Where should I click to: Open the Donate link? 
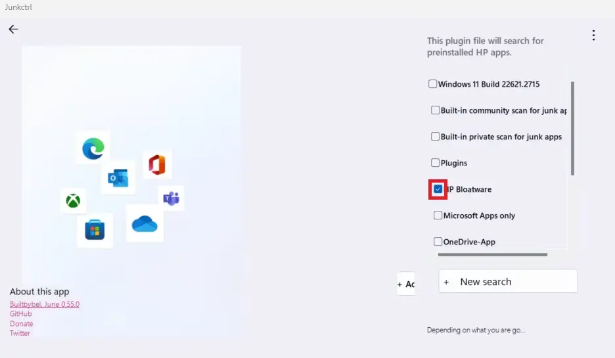[21, 323]
